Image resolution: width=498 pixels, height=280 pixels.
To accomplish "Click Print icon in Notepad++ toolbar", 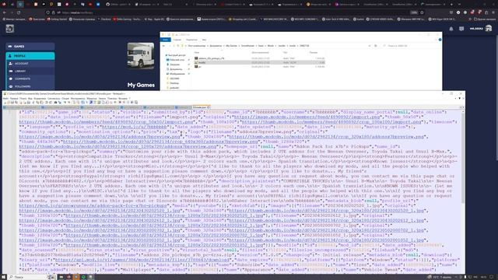I will click(x=29, y=102).
